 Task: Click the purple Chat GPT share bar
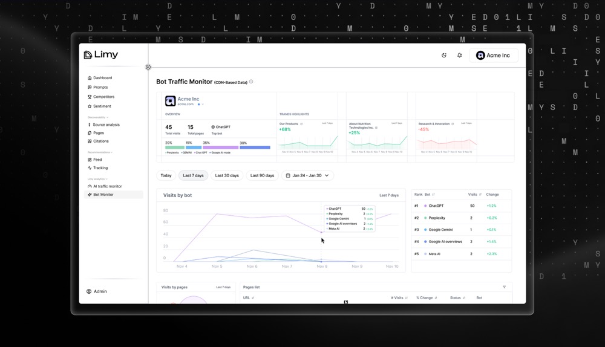[x=220, y=148]
